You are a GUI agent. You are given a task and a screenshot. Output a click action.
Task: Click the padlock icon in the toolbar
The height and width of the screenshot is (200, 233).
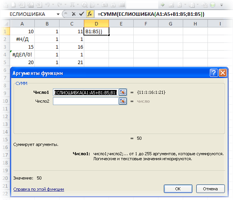tap(113, 5)
